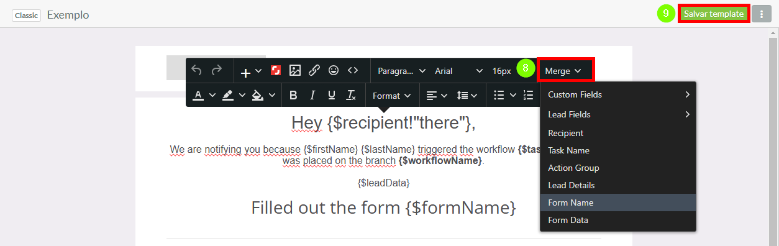Open the emoji picker icon

[334, 71]
